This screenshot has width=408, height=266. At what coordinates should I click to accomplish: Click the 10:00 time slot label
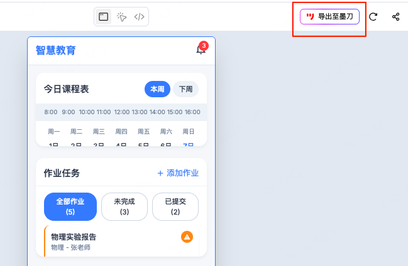(87, 112)
